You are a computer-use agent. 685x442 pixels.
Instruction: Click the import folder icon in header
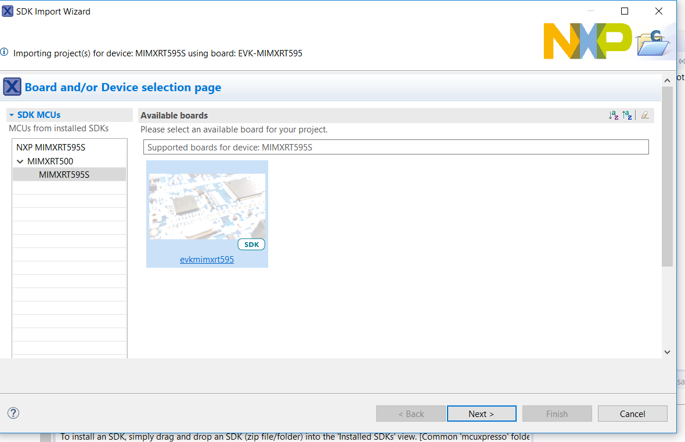[653, 42]
